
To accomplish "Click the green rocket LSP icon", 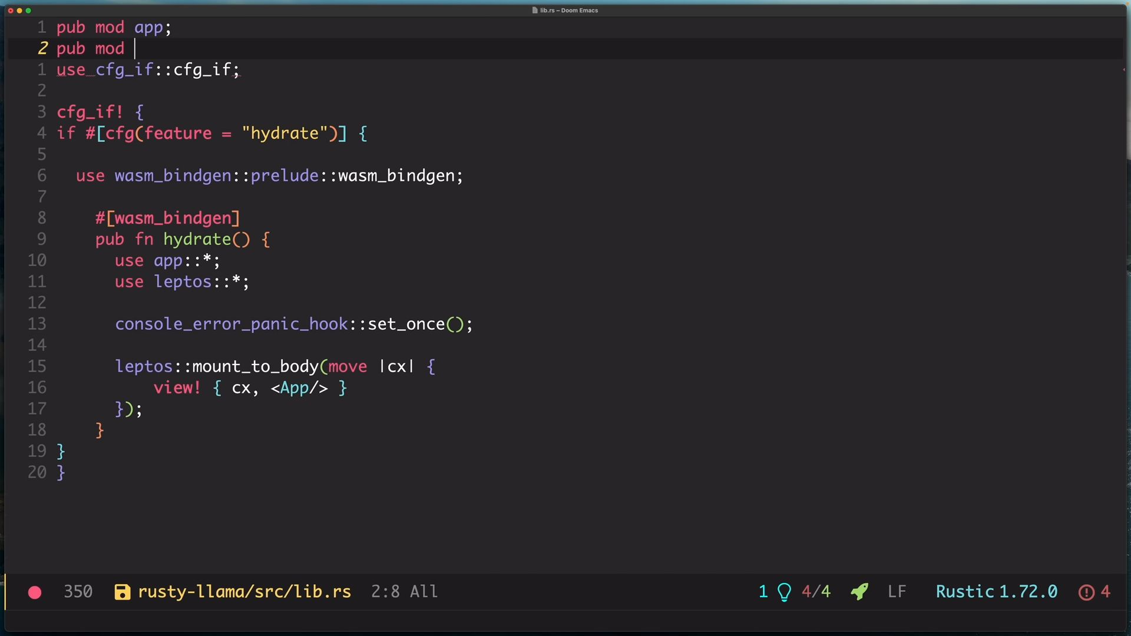I will (859, 592).
